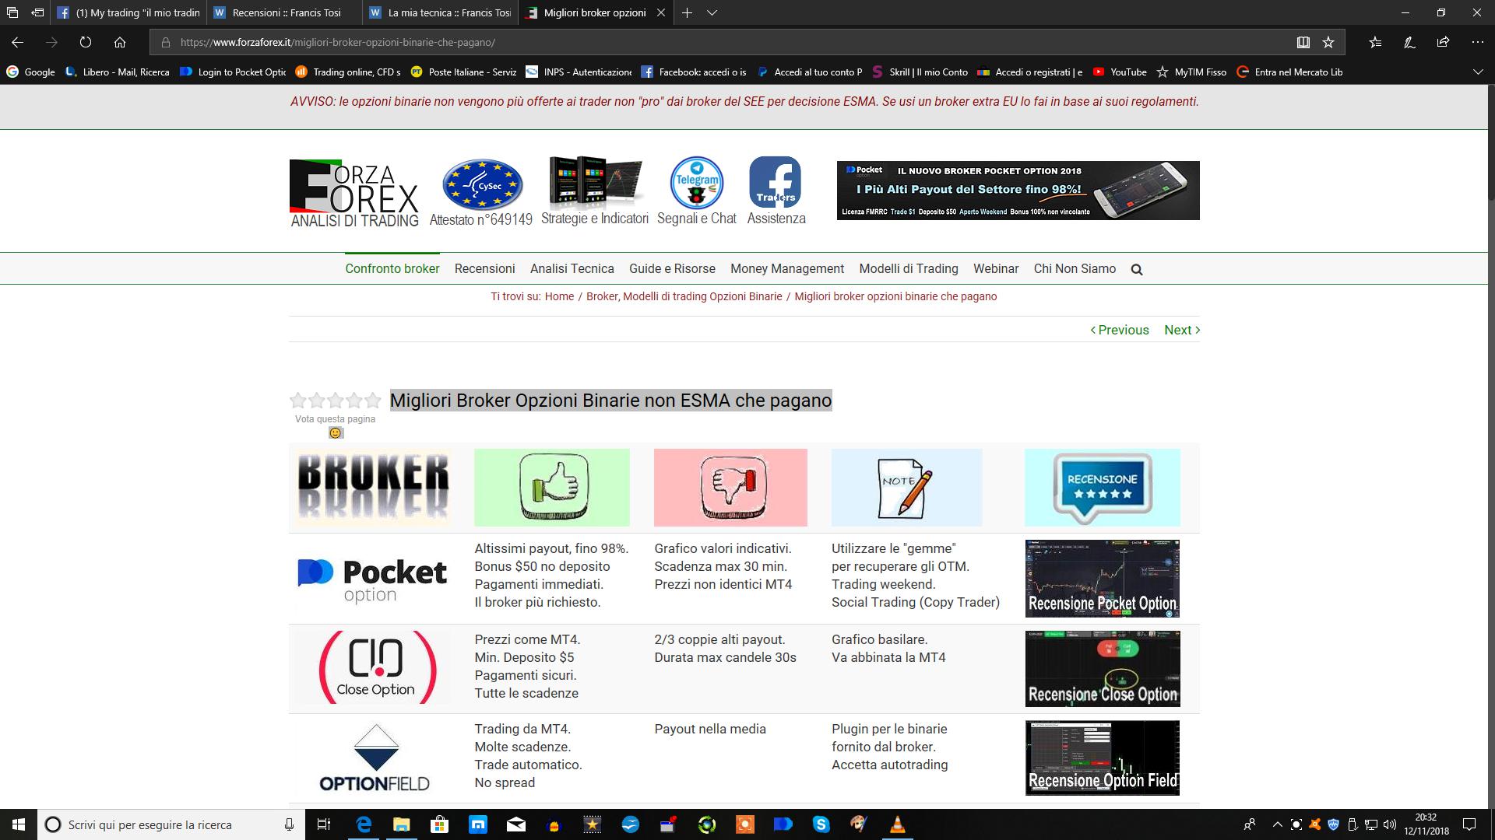Open Telegram Segnali e Chat icon
Image resolution: width=1495 pixels, height=840 pixels.
[x=696, y=191]
